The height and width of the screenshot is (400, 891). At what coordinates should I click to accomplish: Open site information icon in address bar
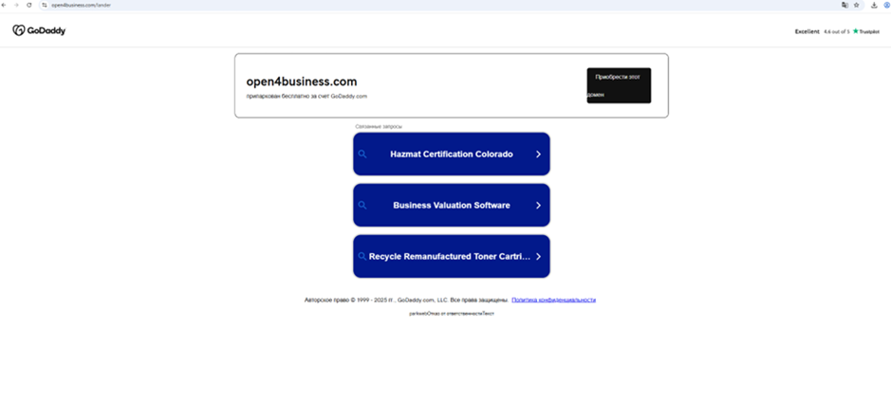[45, 5]
